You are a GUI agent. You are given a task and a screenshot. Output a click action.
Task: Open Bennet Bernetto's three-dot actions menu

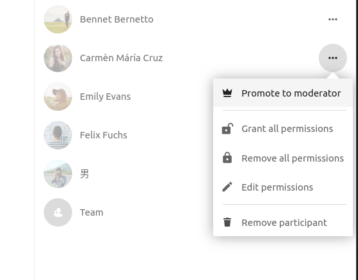click(x=333, y=19)
